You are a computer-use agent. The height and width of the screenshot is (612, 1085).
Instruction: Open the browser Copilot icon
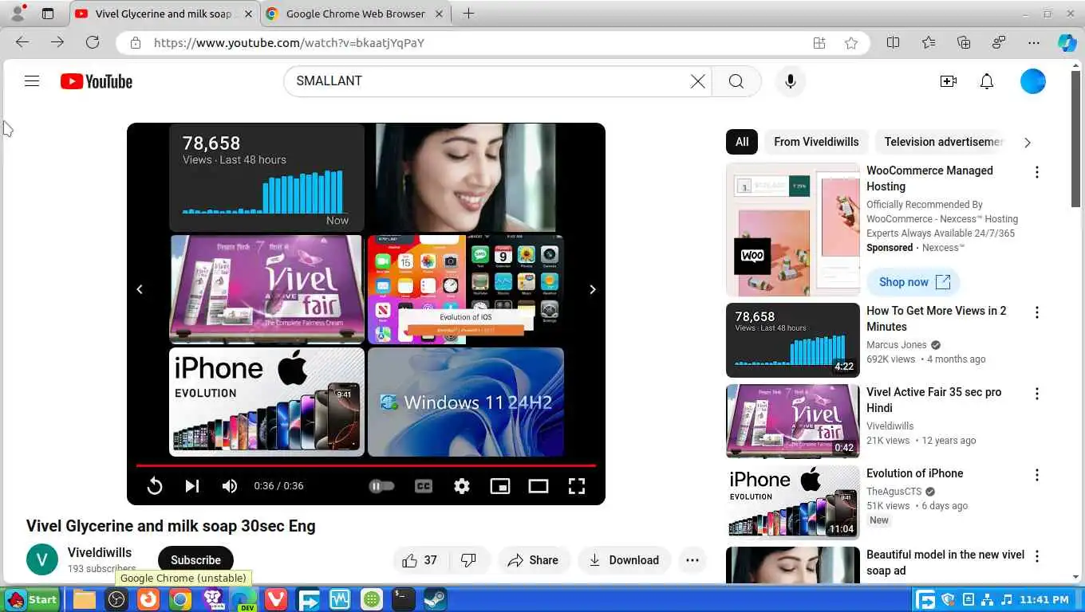point(1067,43)
